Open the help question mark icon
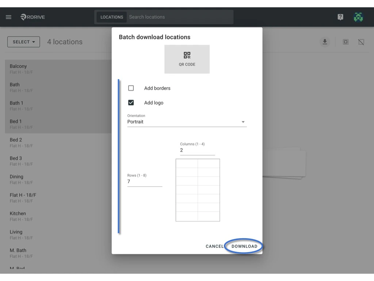The image size is (374, 281). tap(340, 17)
